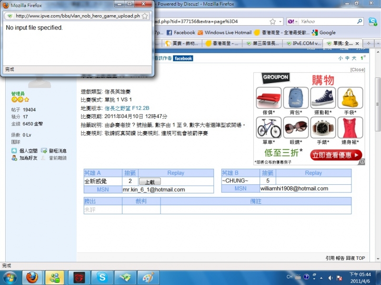Select the Skype icon in the taskbar
The image size is (381, 285).
(x=102, y=277)
